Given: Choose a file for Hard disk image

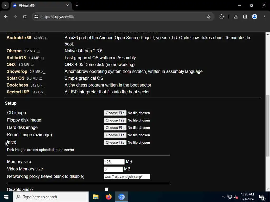Looking at the screenshot, I should coord(115,128).
